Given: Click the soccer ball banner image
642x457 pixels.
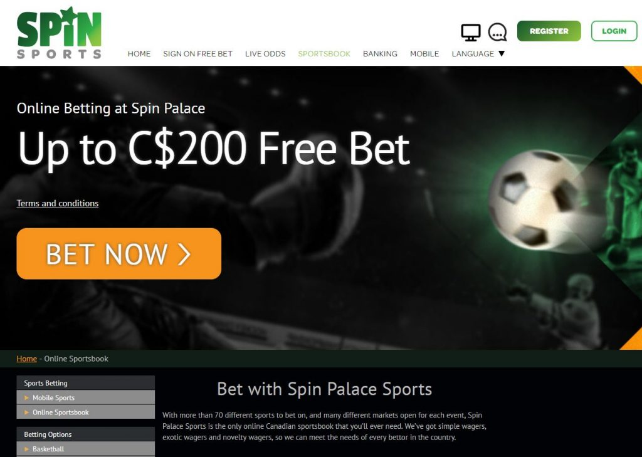Looking at the screenshot, I should pyautogui.click(x=537, y=201).
